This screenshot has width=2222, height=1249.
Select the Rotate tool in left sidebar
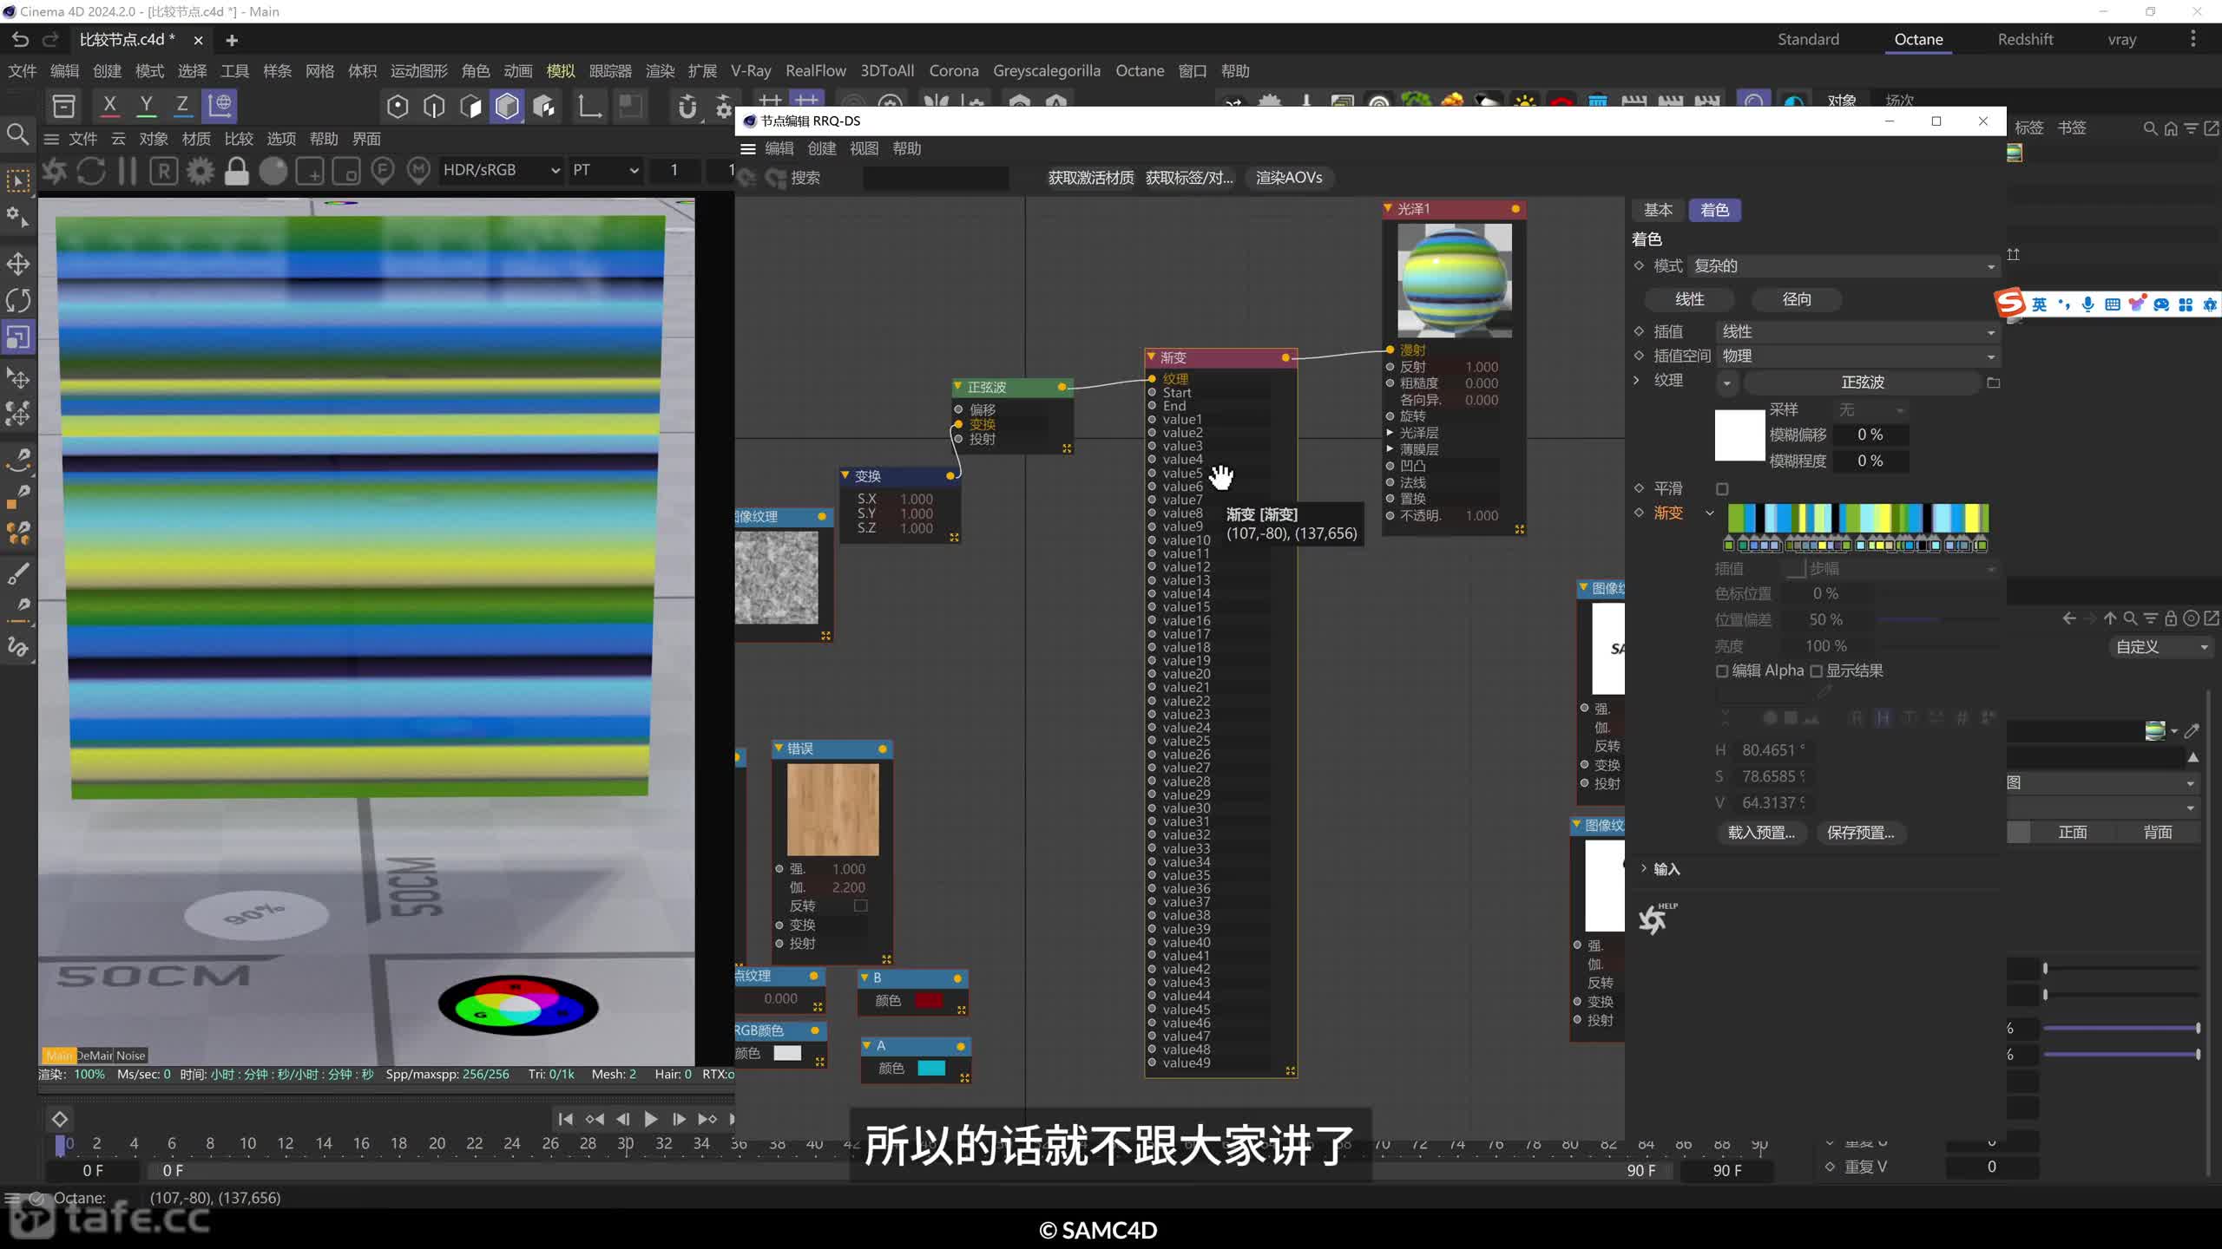click(x=18, y=300)
